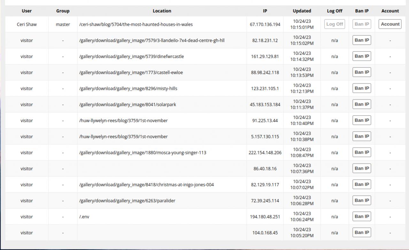Open the dinefwrcastle gallery image location
Image resolution: width=409 pixels, height=250 pixels.
click(131, 56)
